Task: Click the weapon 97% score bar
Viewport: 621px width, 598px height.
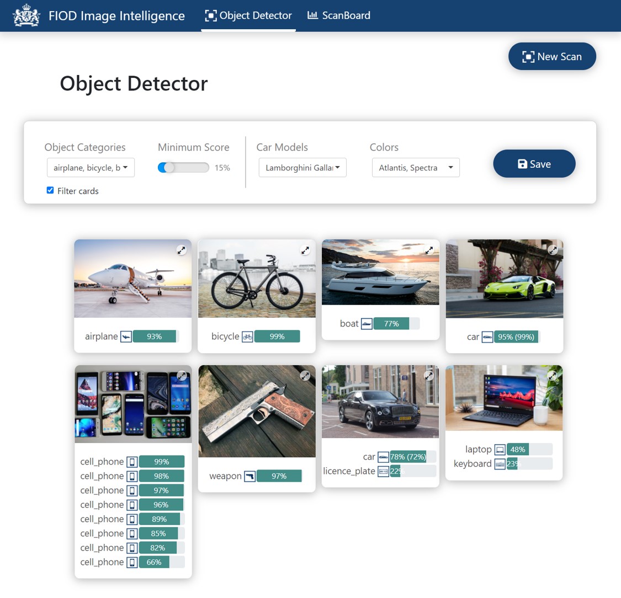Action: coord(279,476)
